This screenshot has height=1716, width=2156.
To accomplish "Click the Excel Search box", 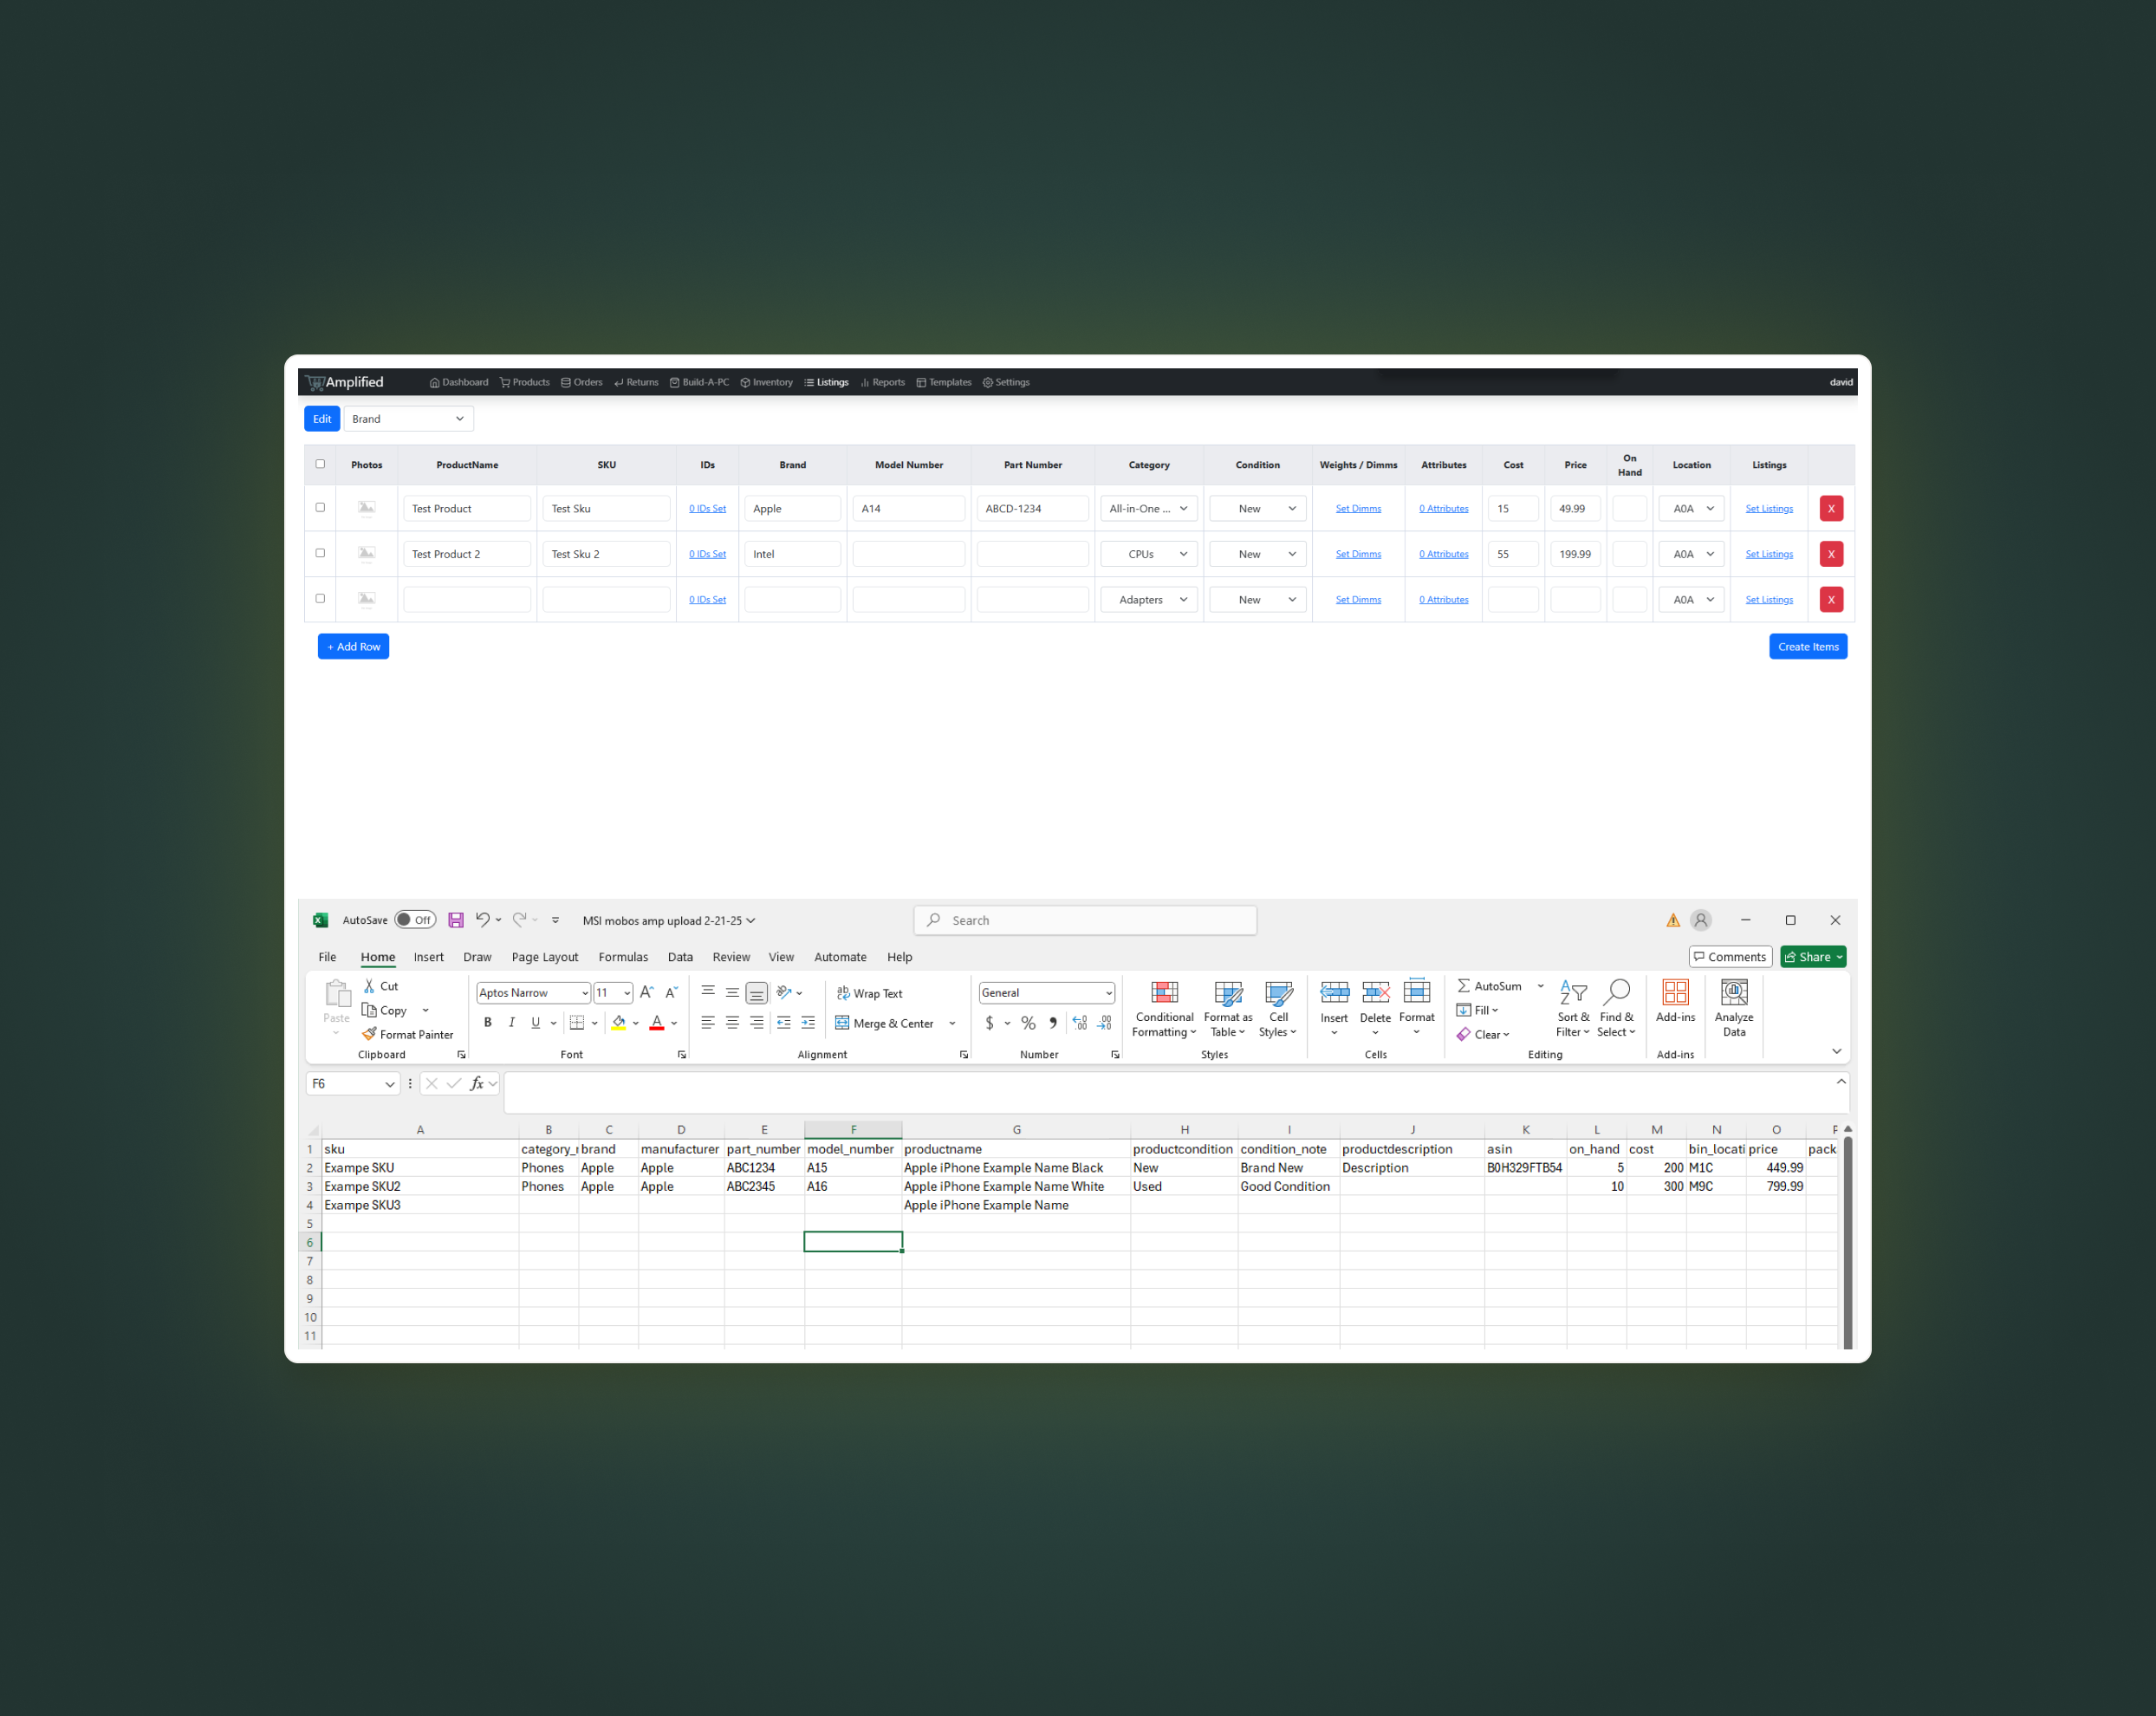I will (x=1085, y=920).
